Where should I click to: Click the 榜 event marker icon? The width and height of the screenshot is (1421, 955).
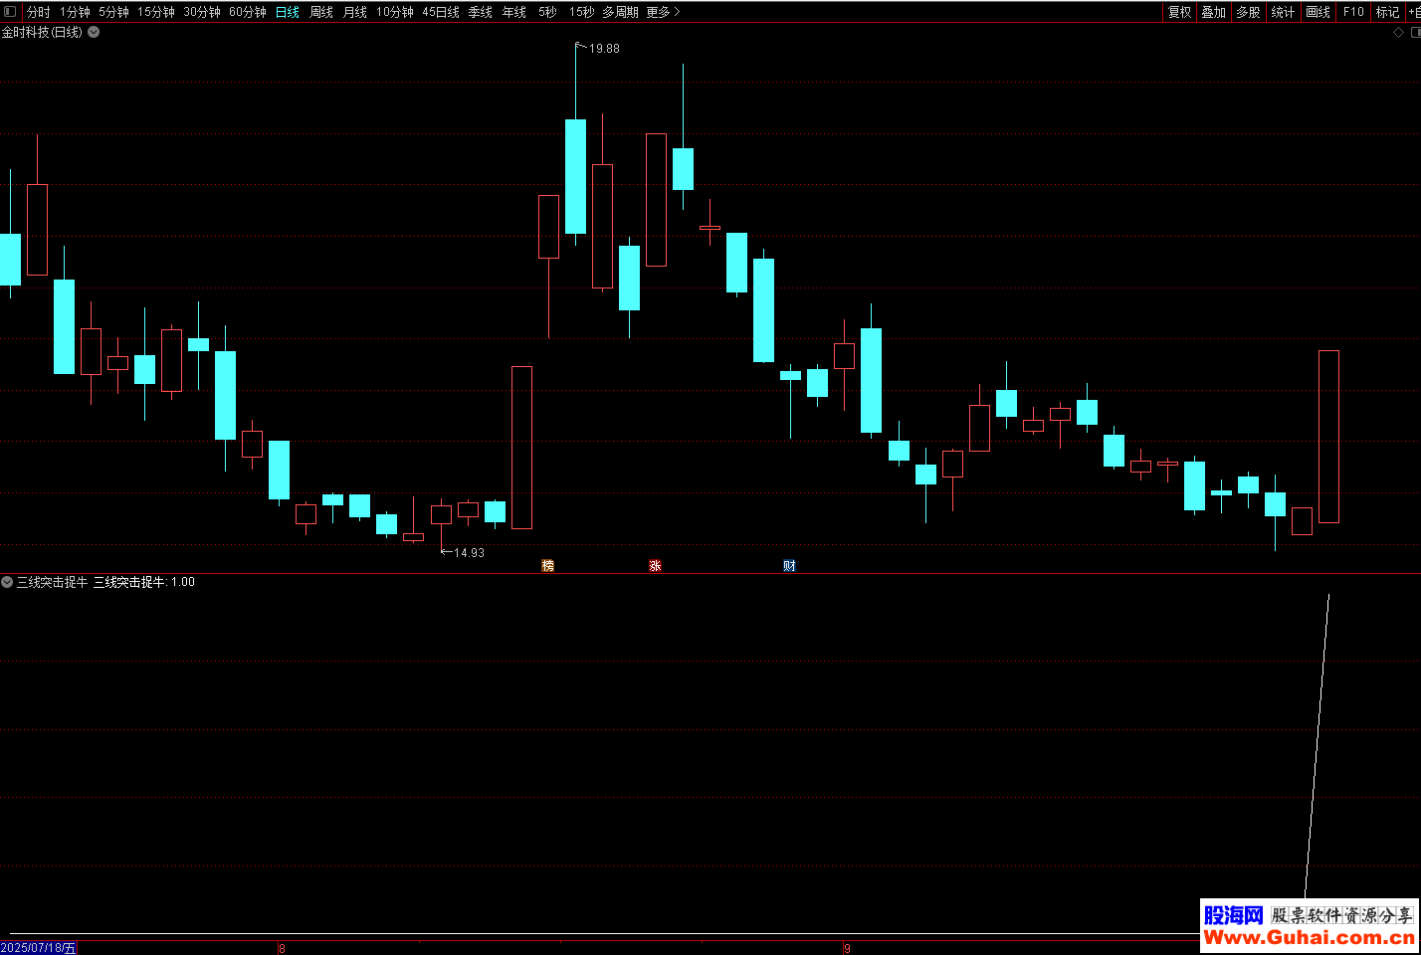547,565
